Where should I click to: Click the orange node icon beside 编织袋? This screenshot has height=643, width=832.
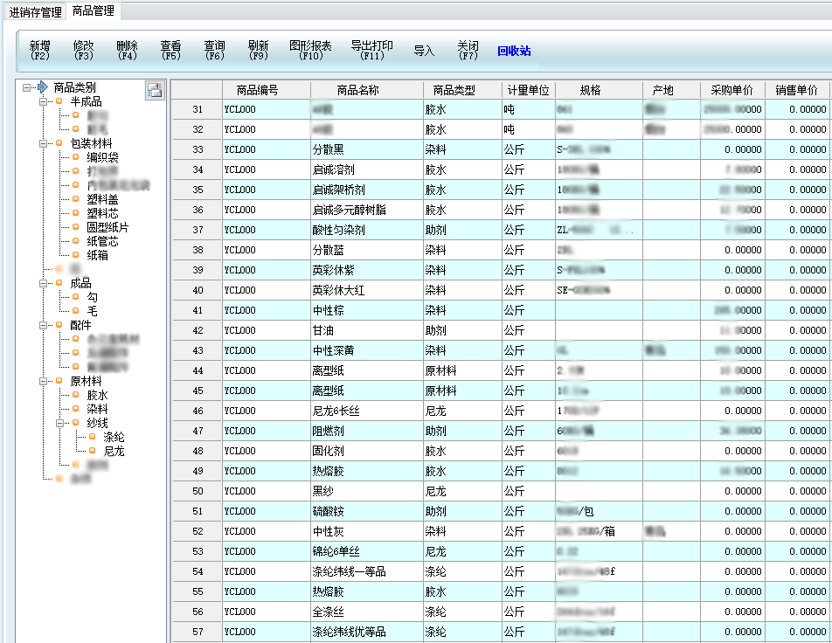(x=76, y=157)
